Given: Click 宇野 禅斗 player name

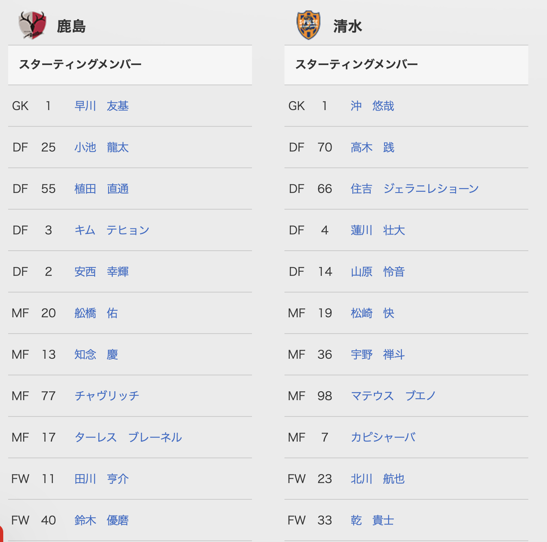Looking at the screenshot, I should click(x=378, y=355).
